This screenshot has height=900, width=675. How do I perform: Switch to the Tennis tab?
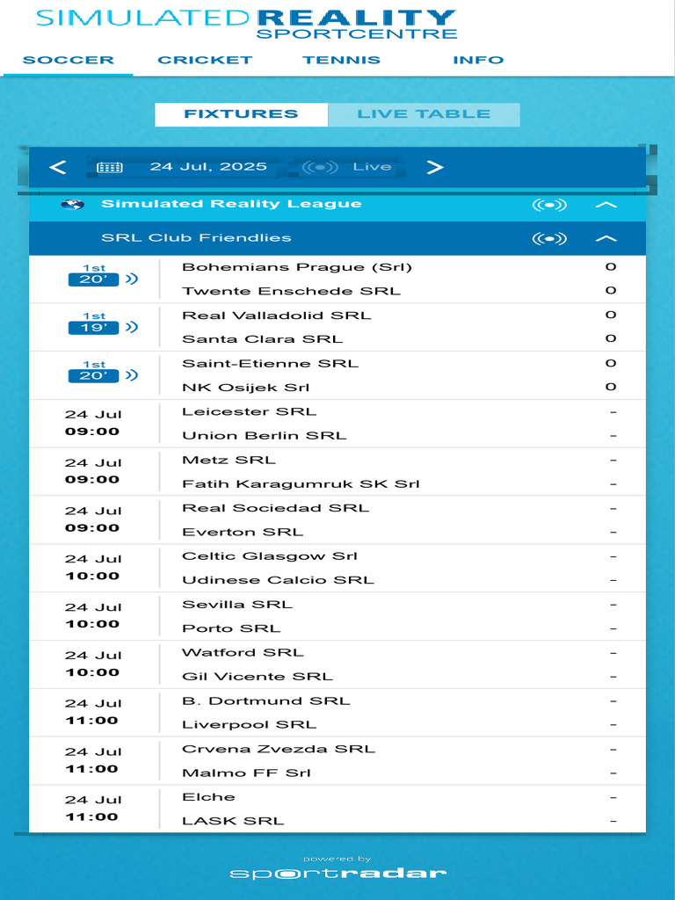342,61
